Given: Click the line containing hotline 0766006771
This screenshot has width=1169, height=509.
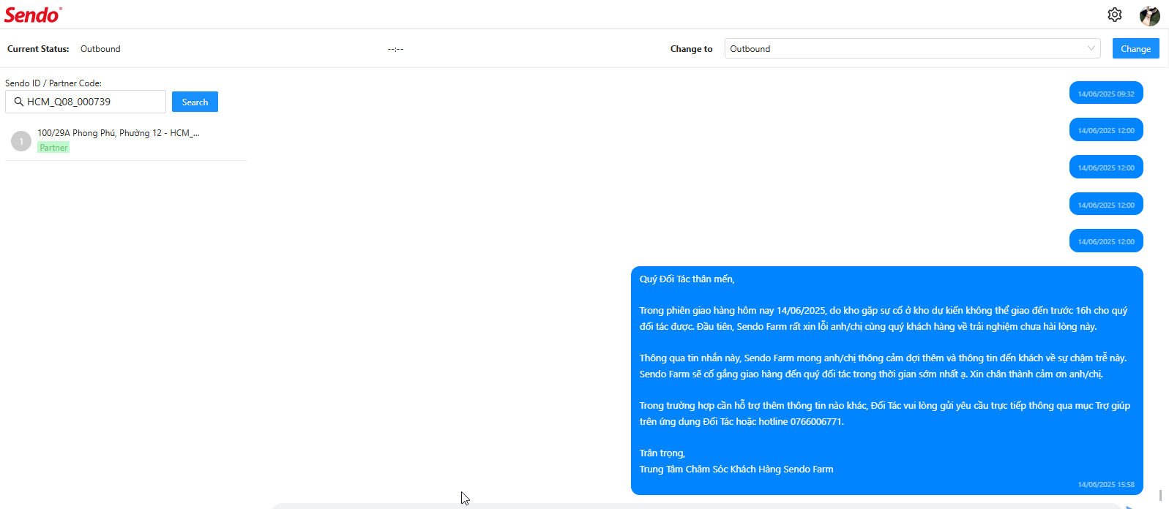Looking at the screenshot, I should [x=742, y=421].
